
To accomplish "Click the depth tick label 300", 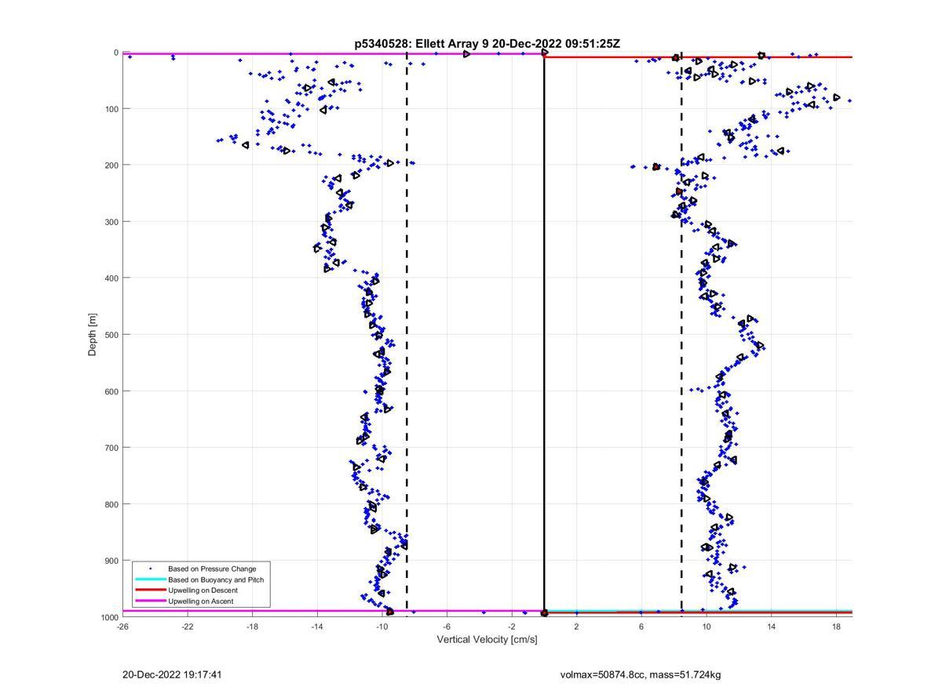I will (111, 221).
